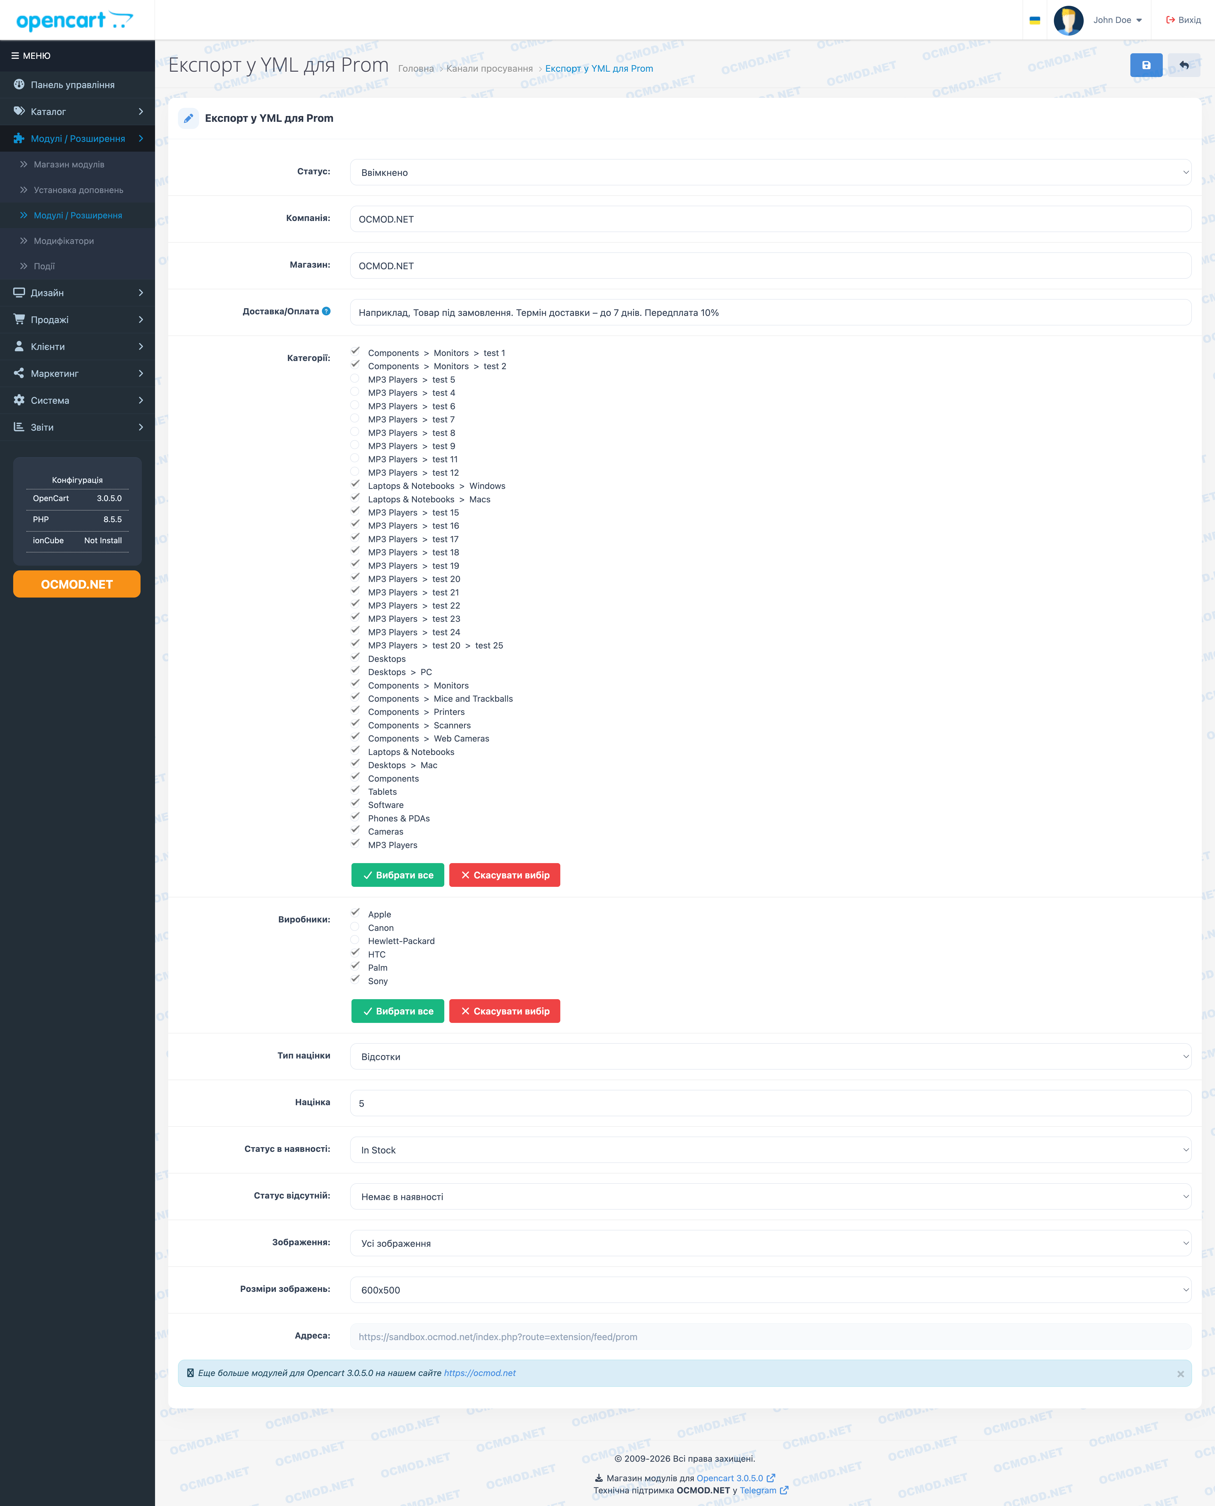Click the Націнка input field

click(770, 1103)
